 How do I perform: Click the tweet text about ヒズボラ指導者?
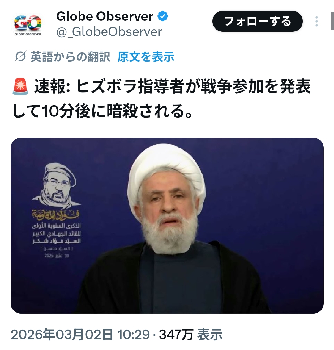162,99
